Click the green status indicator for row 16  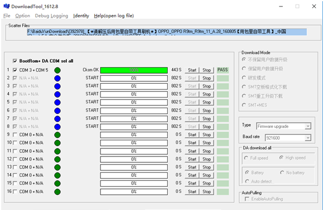pos(57,191)
